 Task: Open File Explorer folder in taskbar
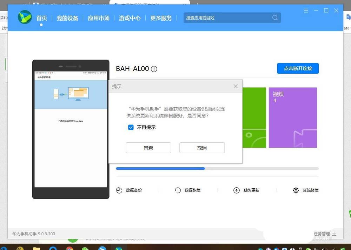pyautogui.click(x=37, y=249)
